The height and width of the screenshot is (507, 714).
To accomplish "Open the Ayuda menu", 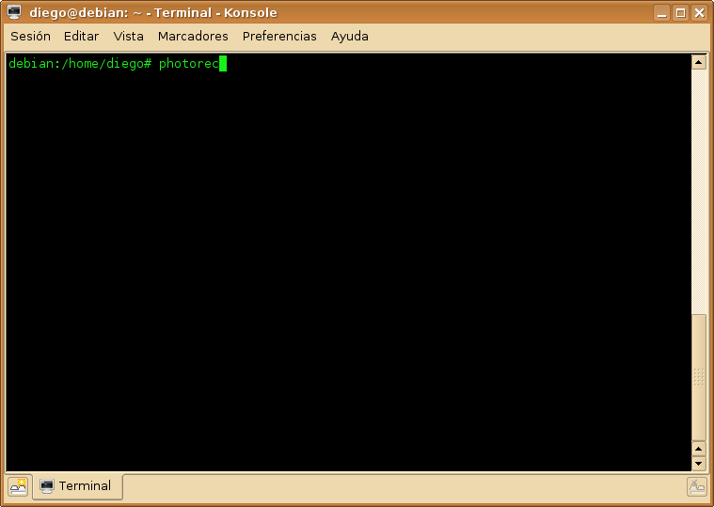I will tap(350, 36).
